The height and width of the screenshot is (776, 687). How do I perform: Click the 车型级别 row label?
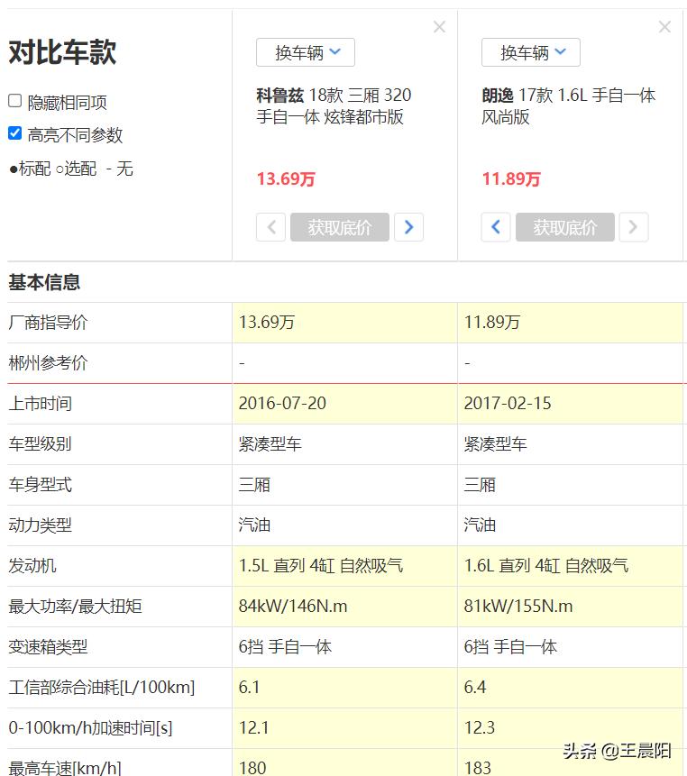coord(40,444)
